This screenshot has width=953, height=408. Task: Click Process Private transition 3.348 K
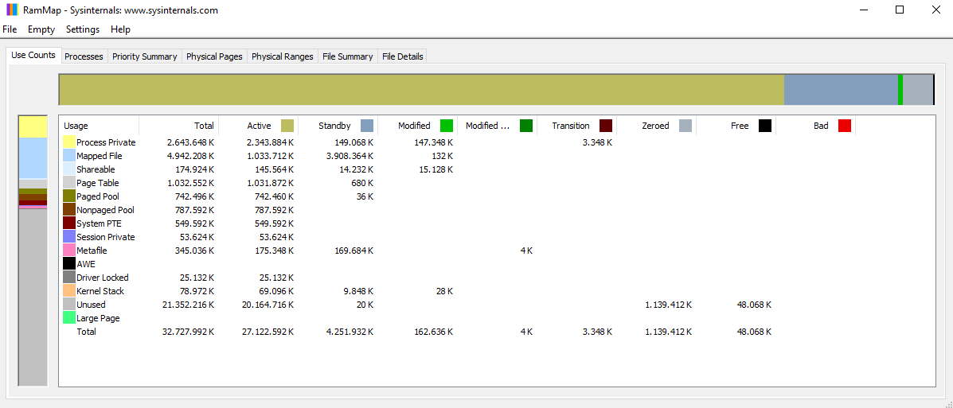[x=597, y=142]
